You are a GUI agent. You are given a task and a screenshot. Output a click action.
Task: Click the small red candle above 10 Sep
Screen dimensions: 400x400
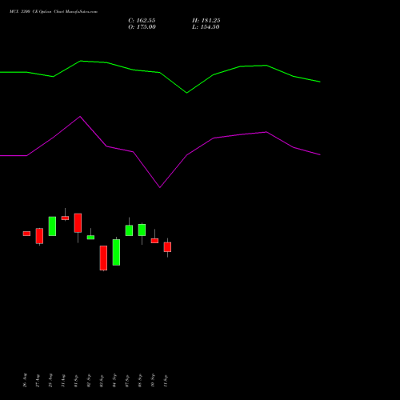point(154,241)
